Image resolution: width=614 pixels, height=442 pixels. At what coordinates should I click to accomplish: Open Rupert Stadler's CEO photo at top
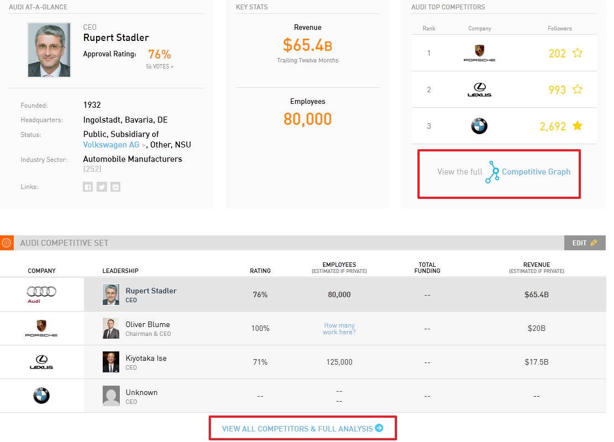click(x=49, y=50)
